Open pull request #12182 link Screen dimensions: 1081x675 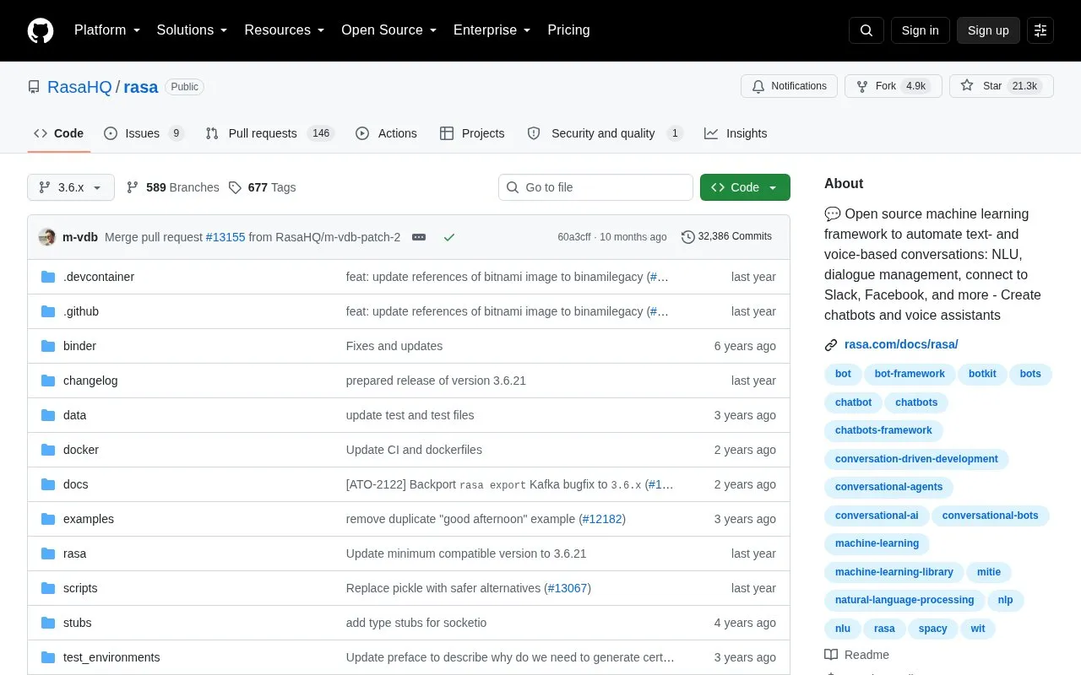tap(603, 519)
